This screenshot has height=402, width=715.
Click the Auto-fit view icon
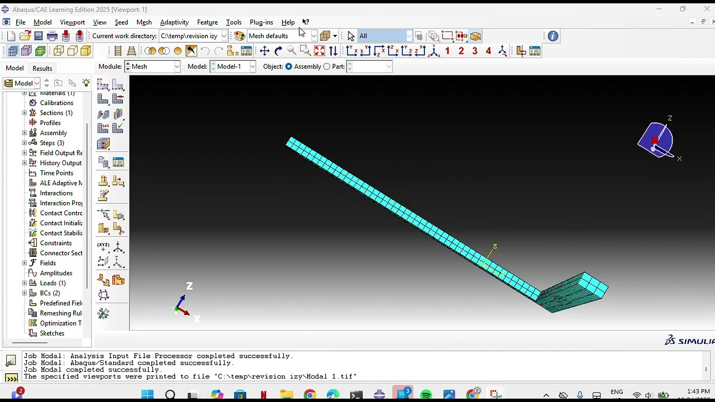tap(320, 51)
